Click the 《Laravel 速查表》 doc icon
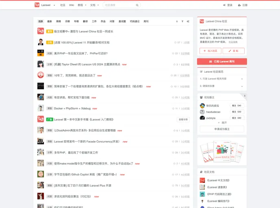Screen dimensions: 280x208 point(202,187)
